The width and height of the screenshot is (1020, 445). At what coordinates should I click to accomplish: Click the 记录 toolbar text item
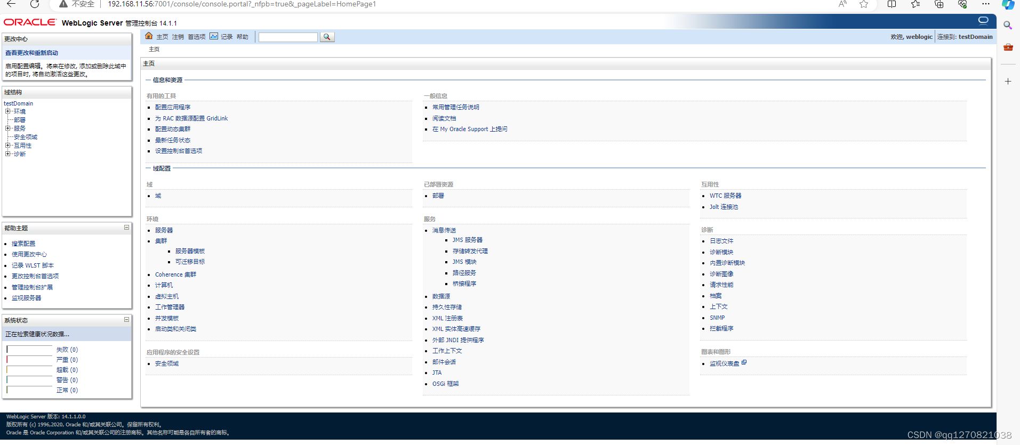(x=227, y=37)
